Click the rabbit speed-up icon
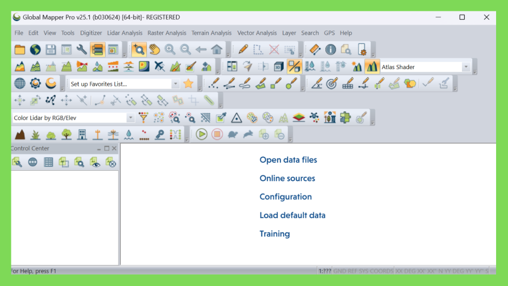 point(248,134)
